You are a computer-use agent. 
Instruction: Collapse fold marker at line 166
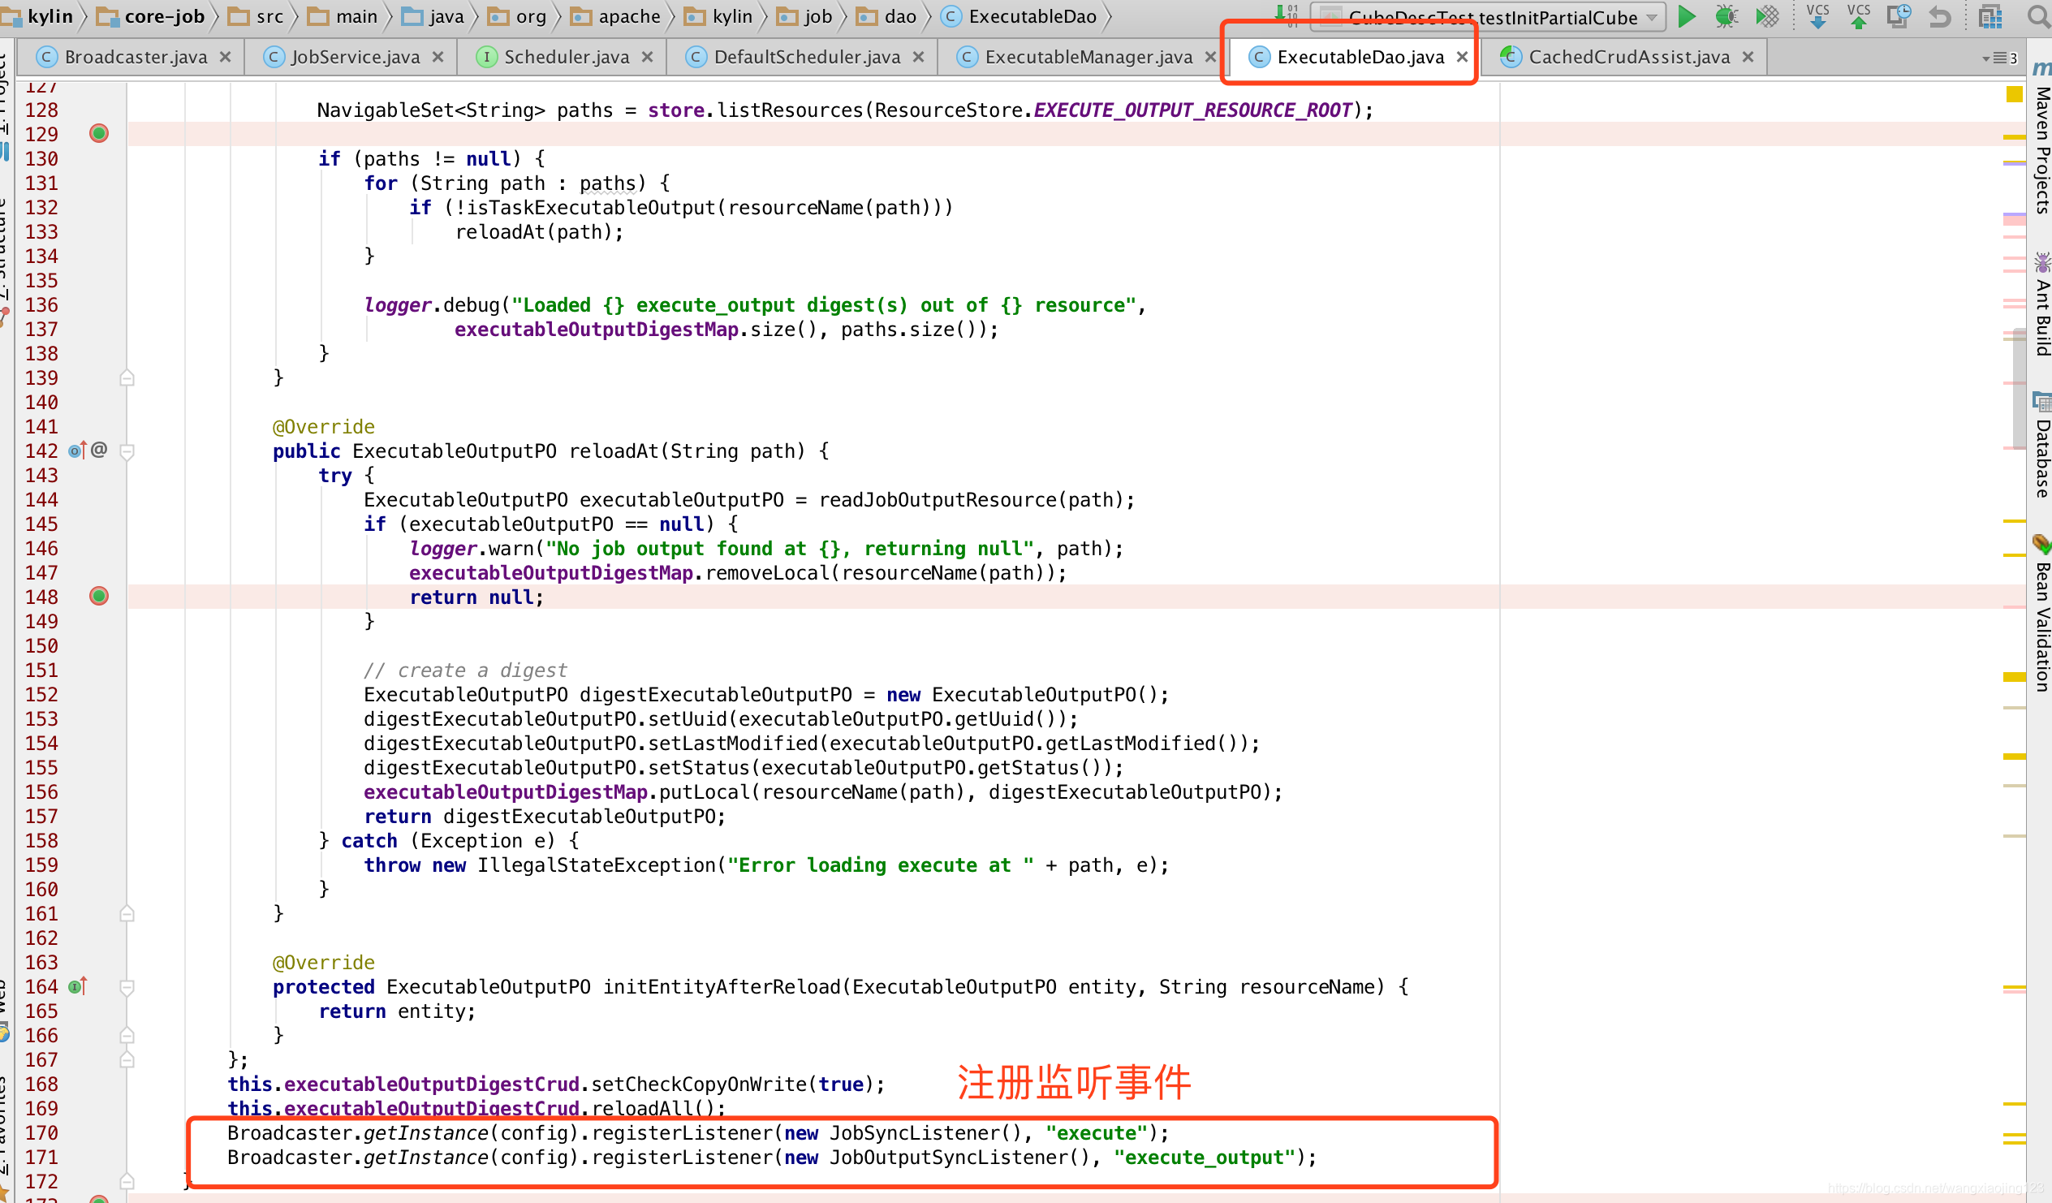tap(127, 1035)
